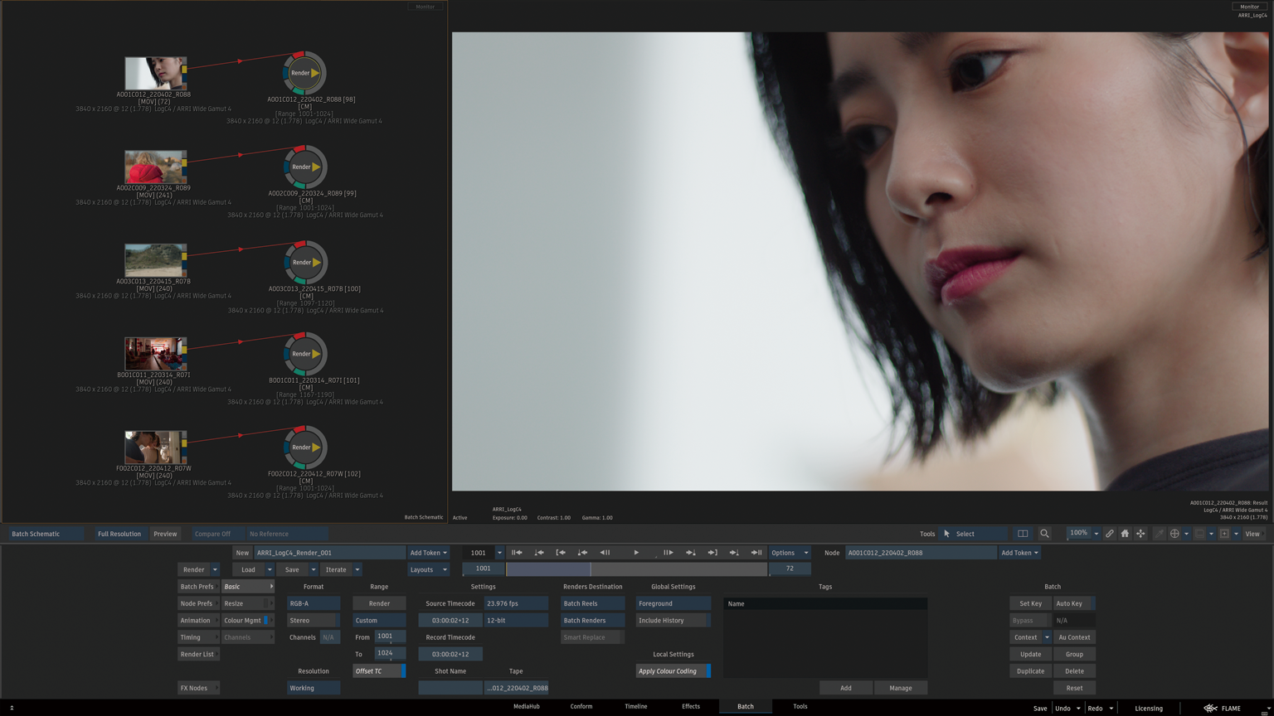Click the timeline scrub bar
This screenshot has height=716, width=1274.
tap(636, 569)
